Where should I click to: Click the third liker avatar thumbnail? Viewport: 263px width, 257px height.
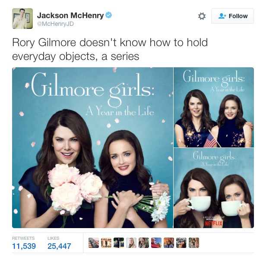point(119,243)
